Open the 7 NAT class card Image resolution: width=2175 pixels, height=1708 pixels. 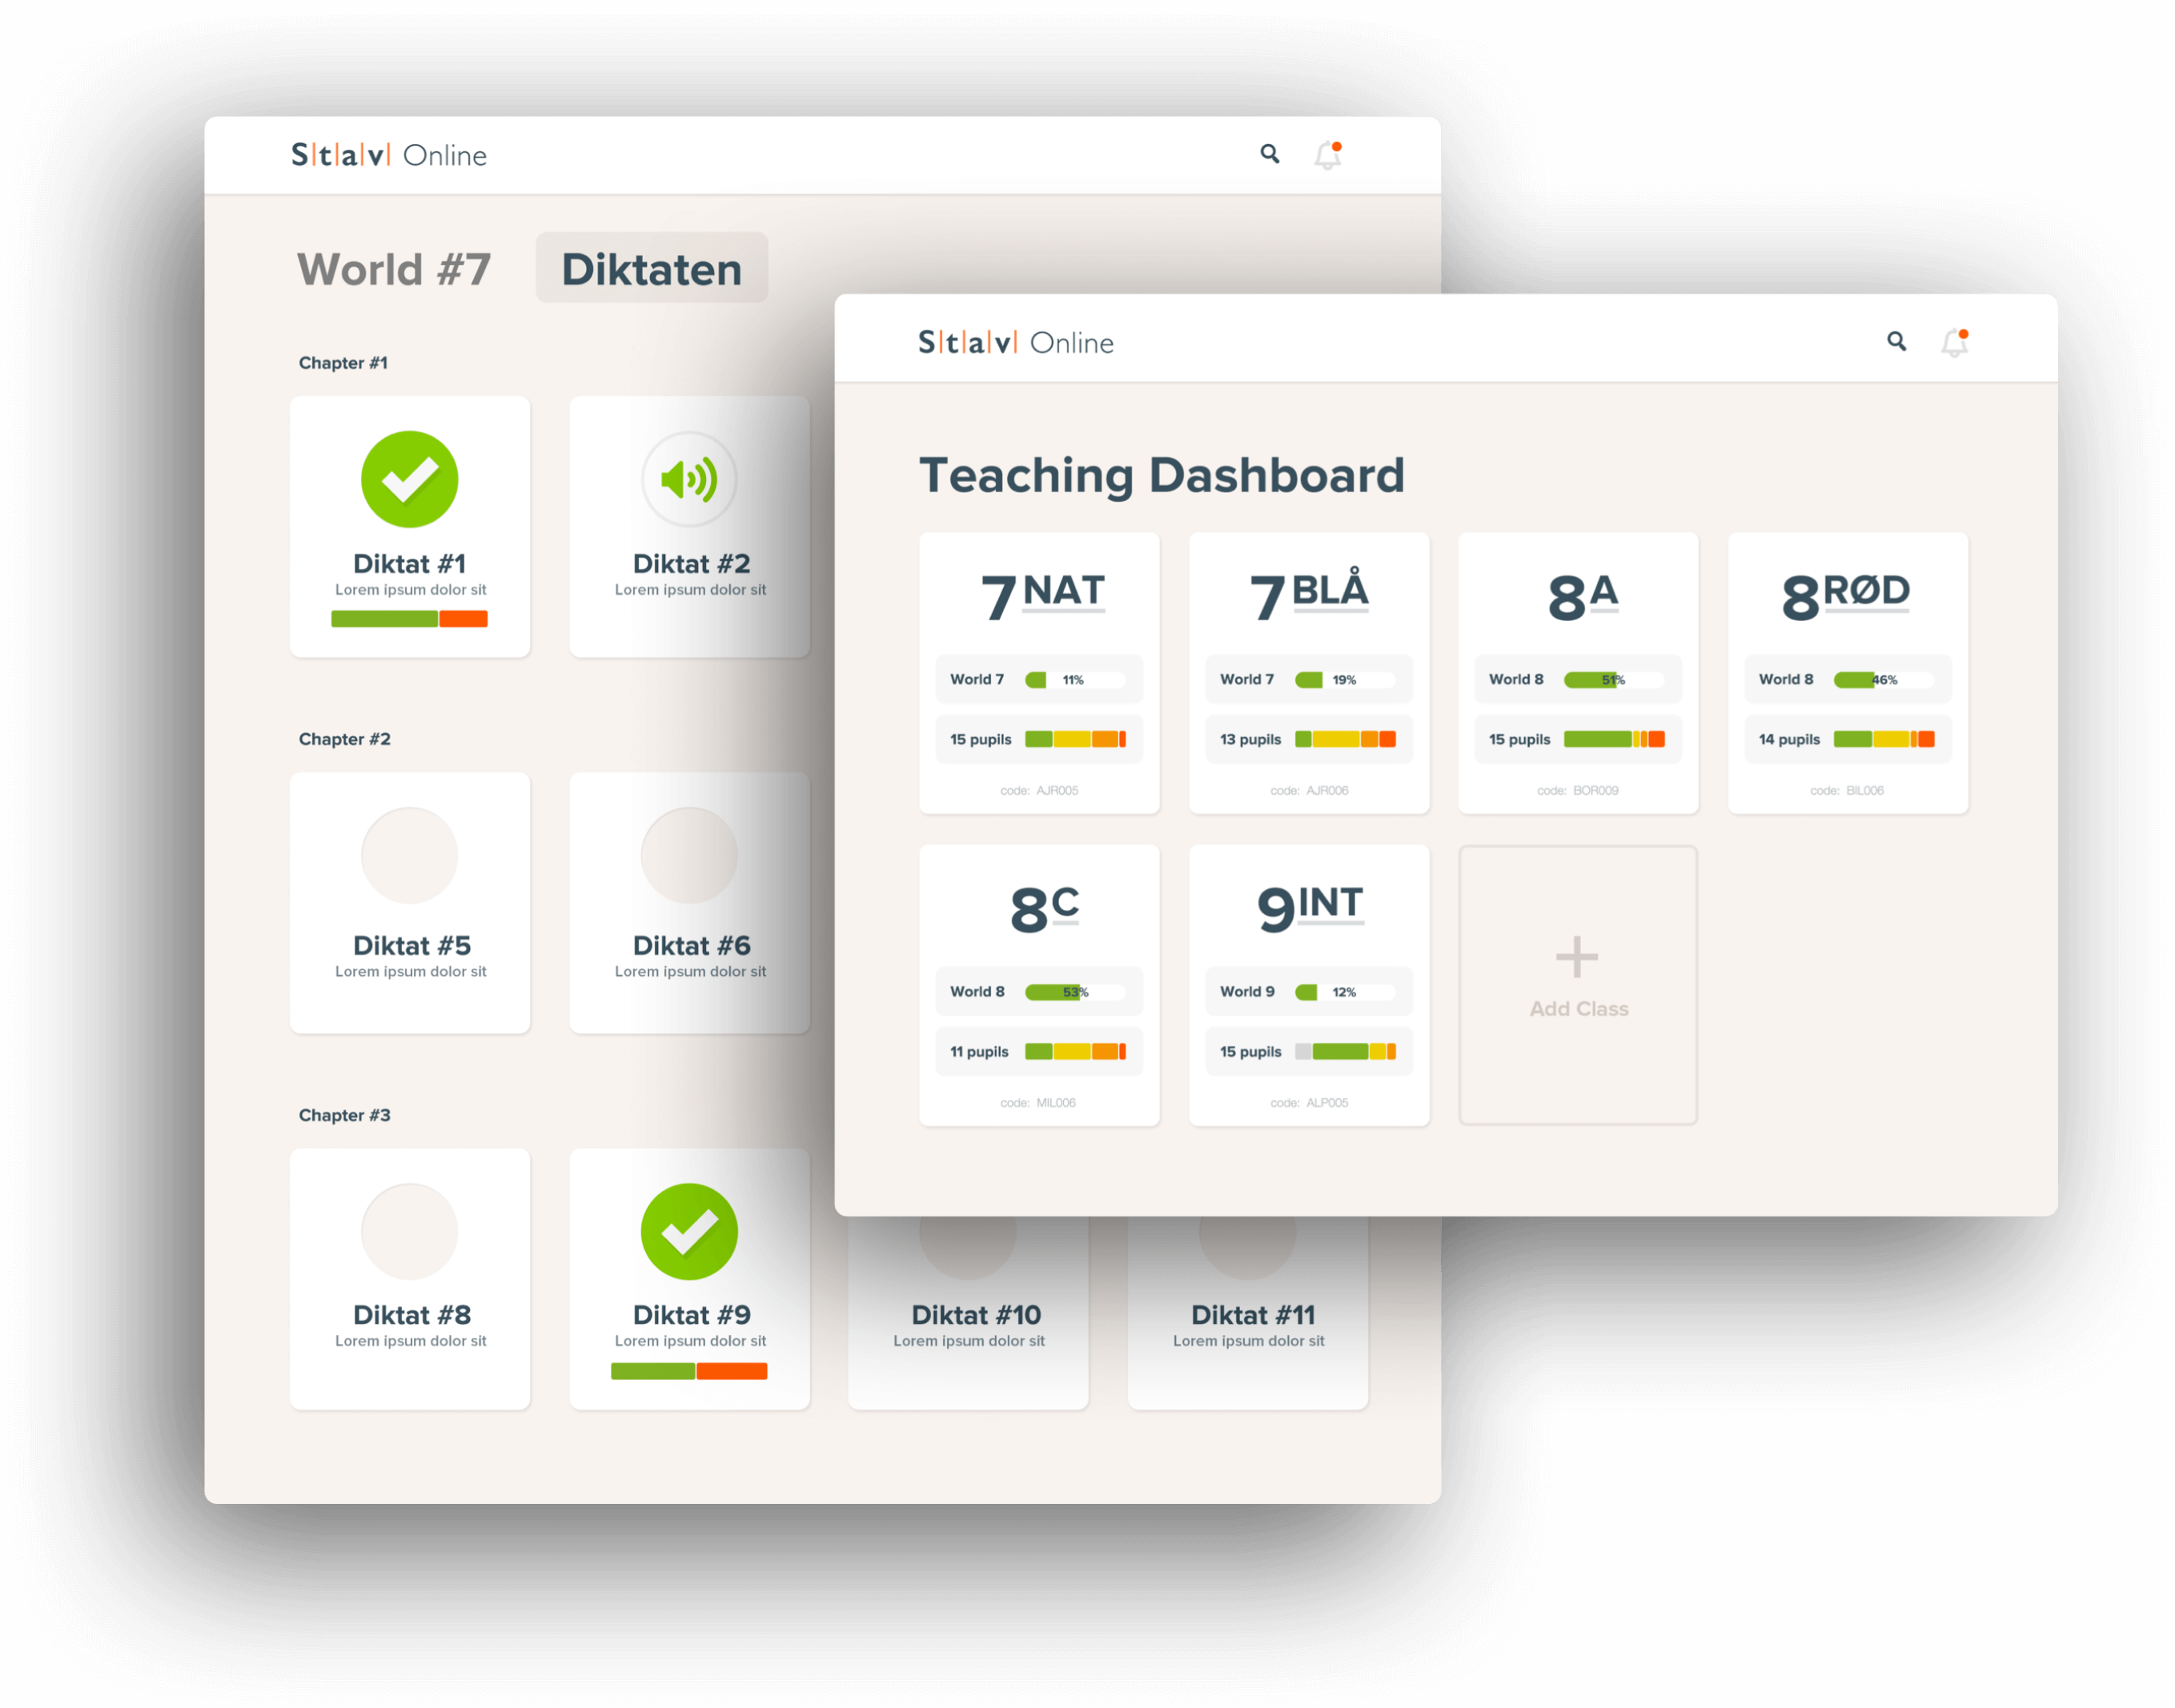click(1040, 596)
